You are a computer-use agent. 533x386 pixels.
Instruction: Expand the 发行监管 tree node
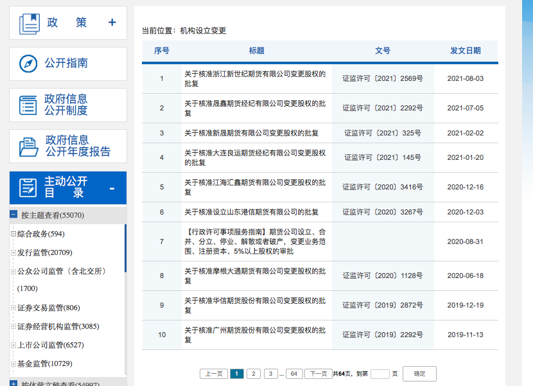13,252
